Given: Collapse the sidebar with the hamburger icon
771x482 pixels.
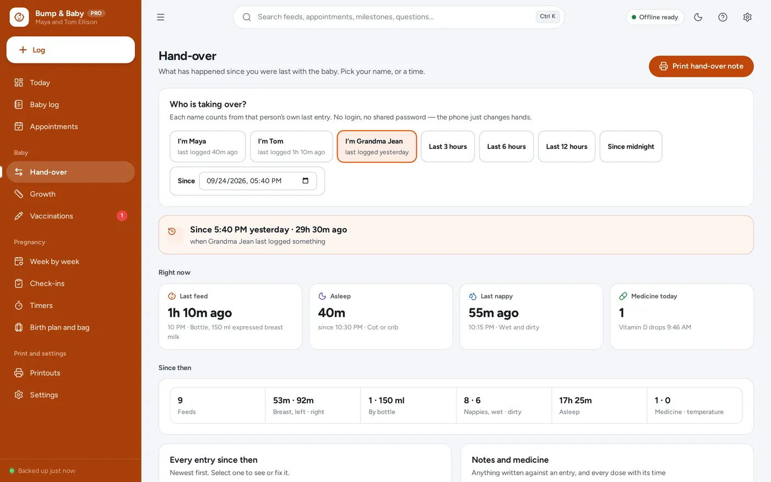Looking at the screenshot, I should click(161, 17).
